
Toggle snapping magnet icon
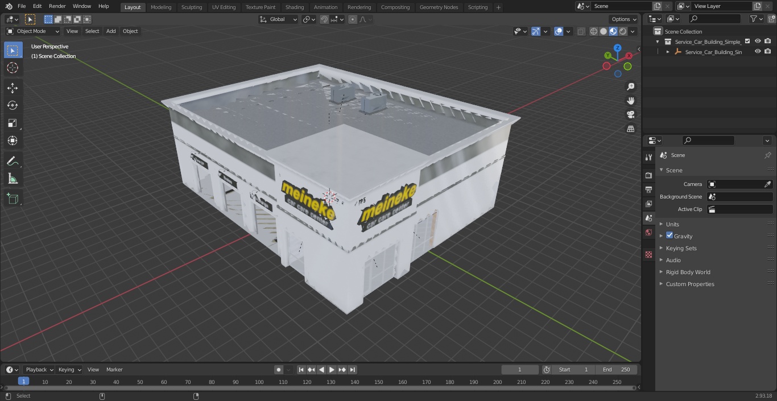pyautogui.click(x=324, y=19)
